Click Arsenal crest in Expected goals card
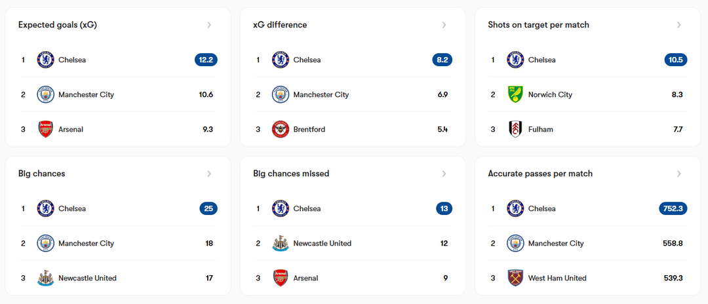Viewport: 708px width, 304px height. [x=45, y=129]
